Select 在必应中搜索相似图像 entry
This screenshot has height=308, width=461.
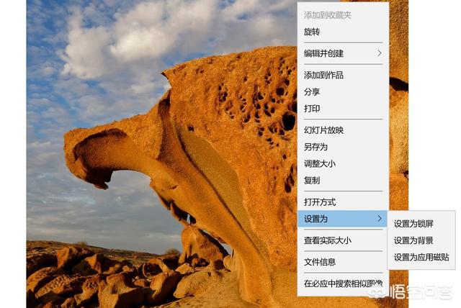[x=343, y=284]
